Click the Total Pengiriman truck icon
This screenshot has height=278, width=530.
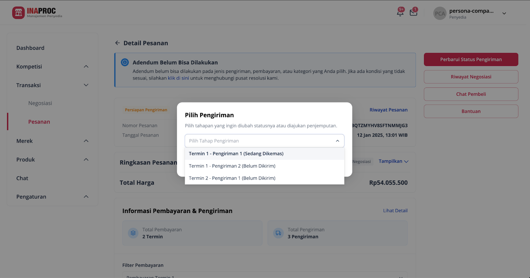[x=278, y=233]
